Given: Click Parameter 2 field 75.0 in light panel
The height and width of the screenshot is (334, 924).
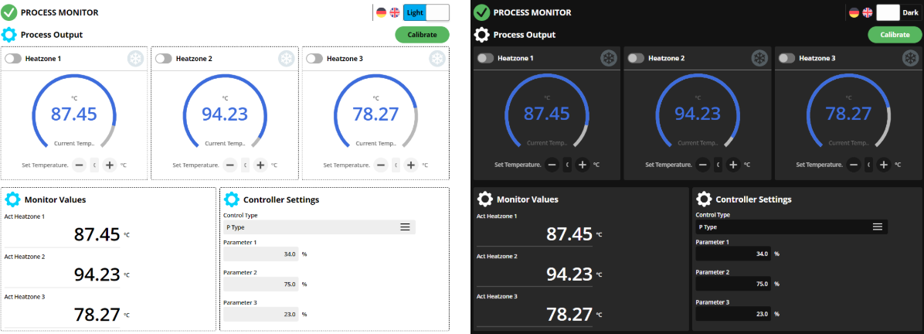Looking at the screenshot, I should (x=261, y=284).
